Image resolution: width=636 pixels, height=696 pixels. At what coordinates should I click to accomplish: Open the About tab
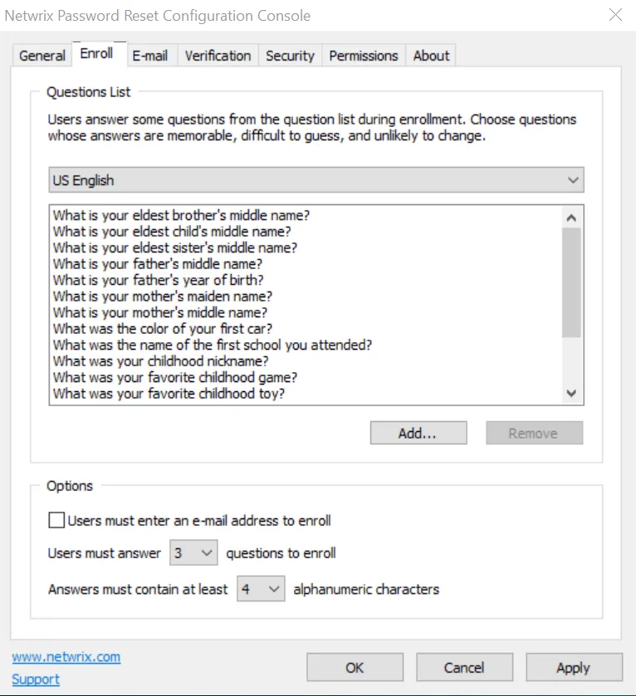click(x=432, y=56)
